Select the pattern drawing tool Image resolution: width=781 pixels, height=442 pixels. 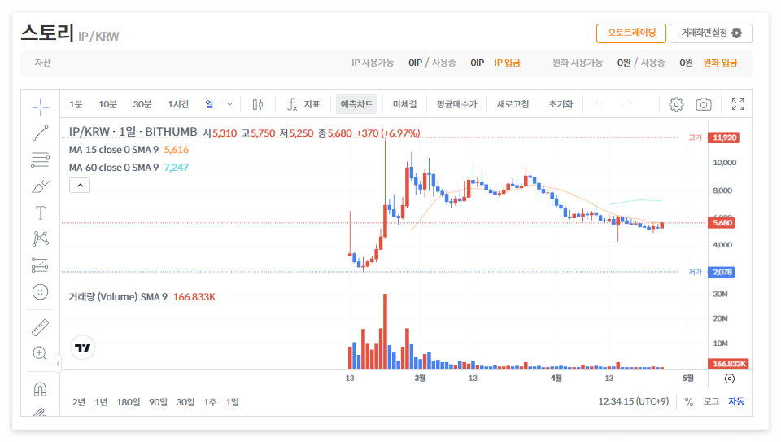(41, 239)
